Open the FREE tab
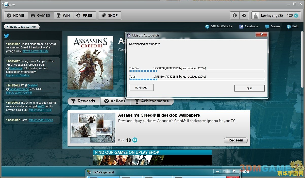The image size is (305, 178). pyautogui.click(x=85, y=15)
